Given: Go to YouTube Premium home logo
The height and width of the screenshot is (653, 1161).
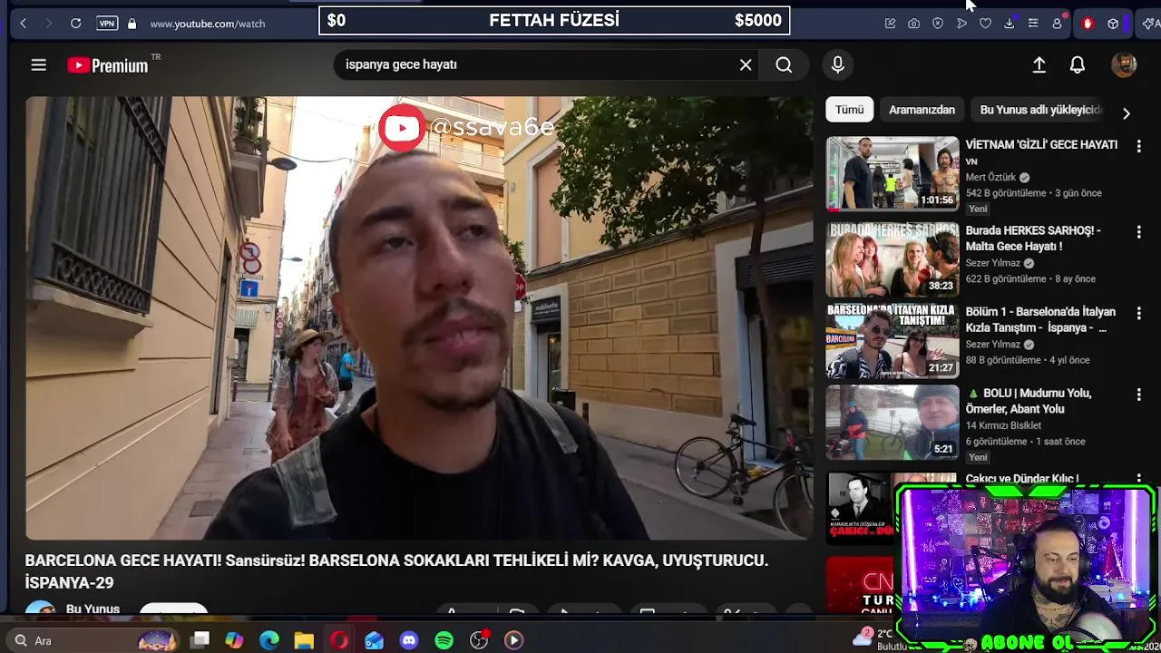Looking at the screenshot, I should (x=108, y=65).
